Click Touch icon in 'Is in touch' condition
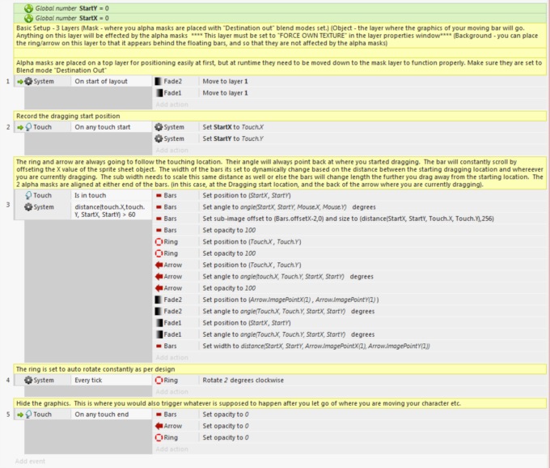This screenshot has height=468, width=550. tap(28, 196)
